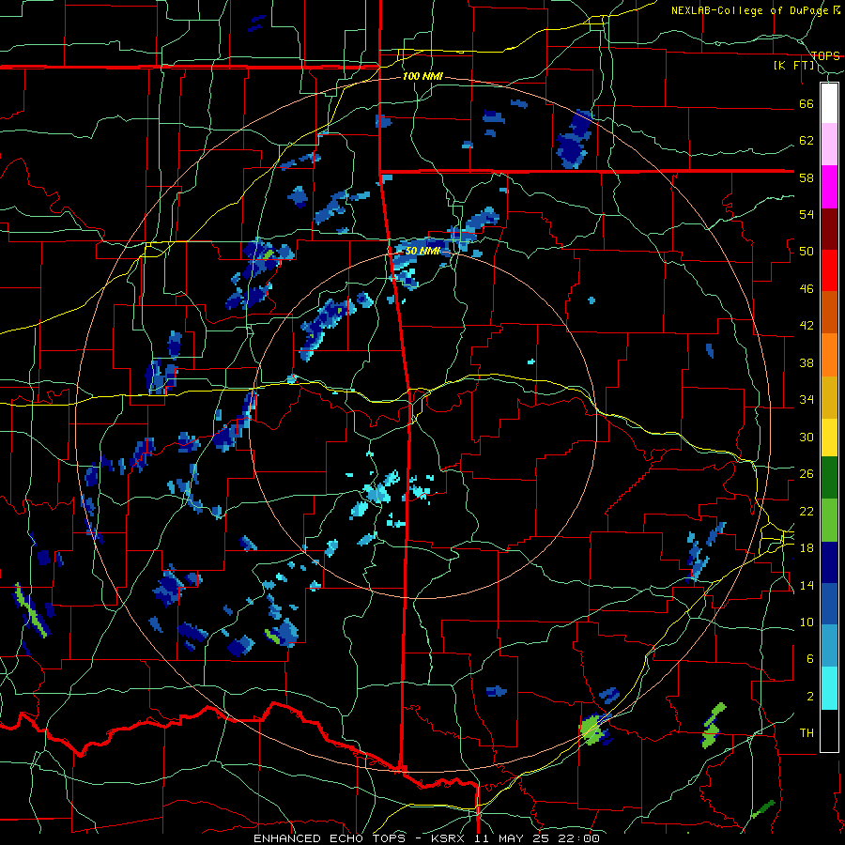
Task: Click the "30" legend value
Action: [807, 437]
